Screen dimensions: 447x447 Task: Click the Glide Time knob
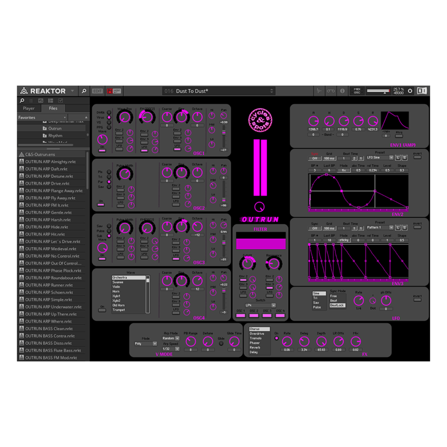234,341
